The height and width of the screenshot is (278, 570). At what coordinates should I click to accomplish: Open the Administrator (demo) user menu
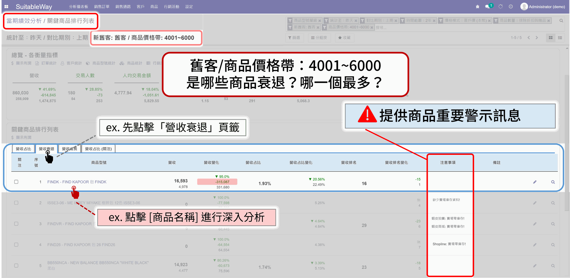tap(543, 7)
